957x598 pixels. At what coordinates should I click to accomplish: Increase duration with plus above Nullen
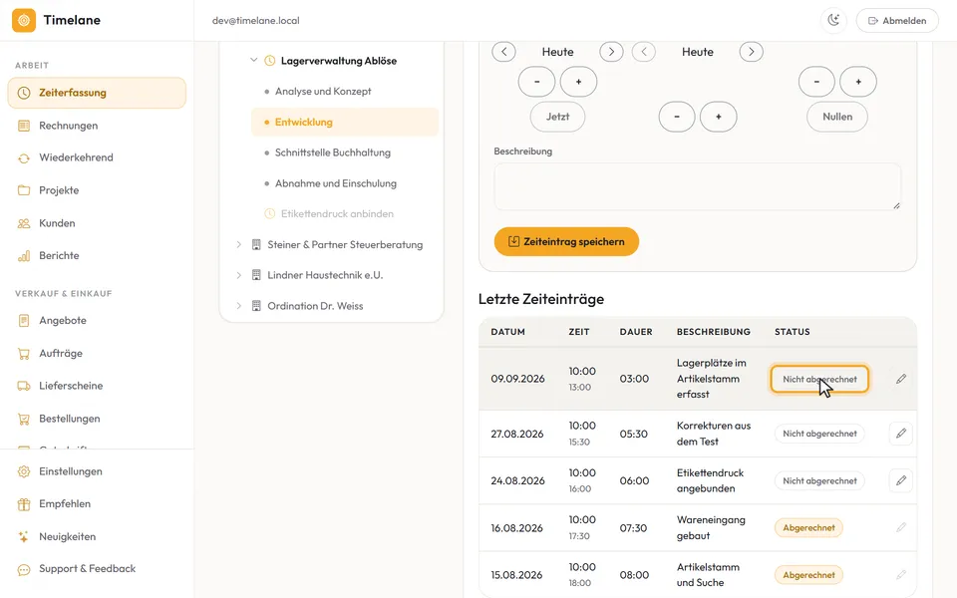point(858,82)
